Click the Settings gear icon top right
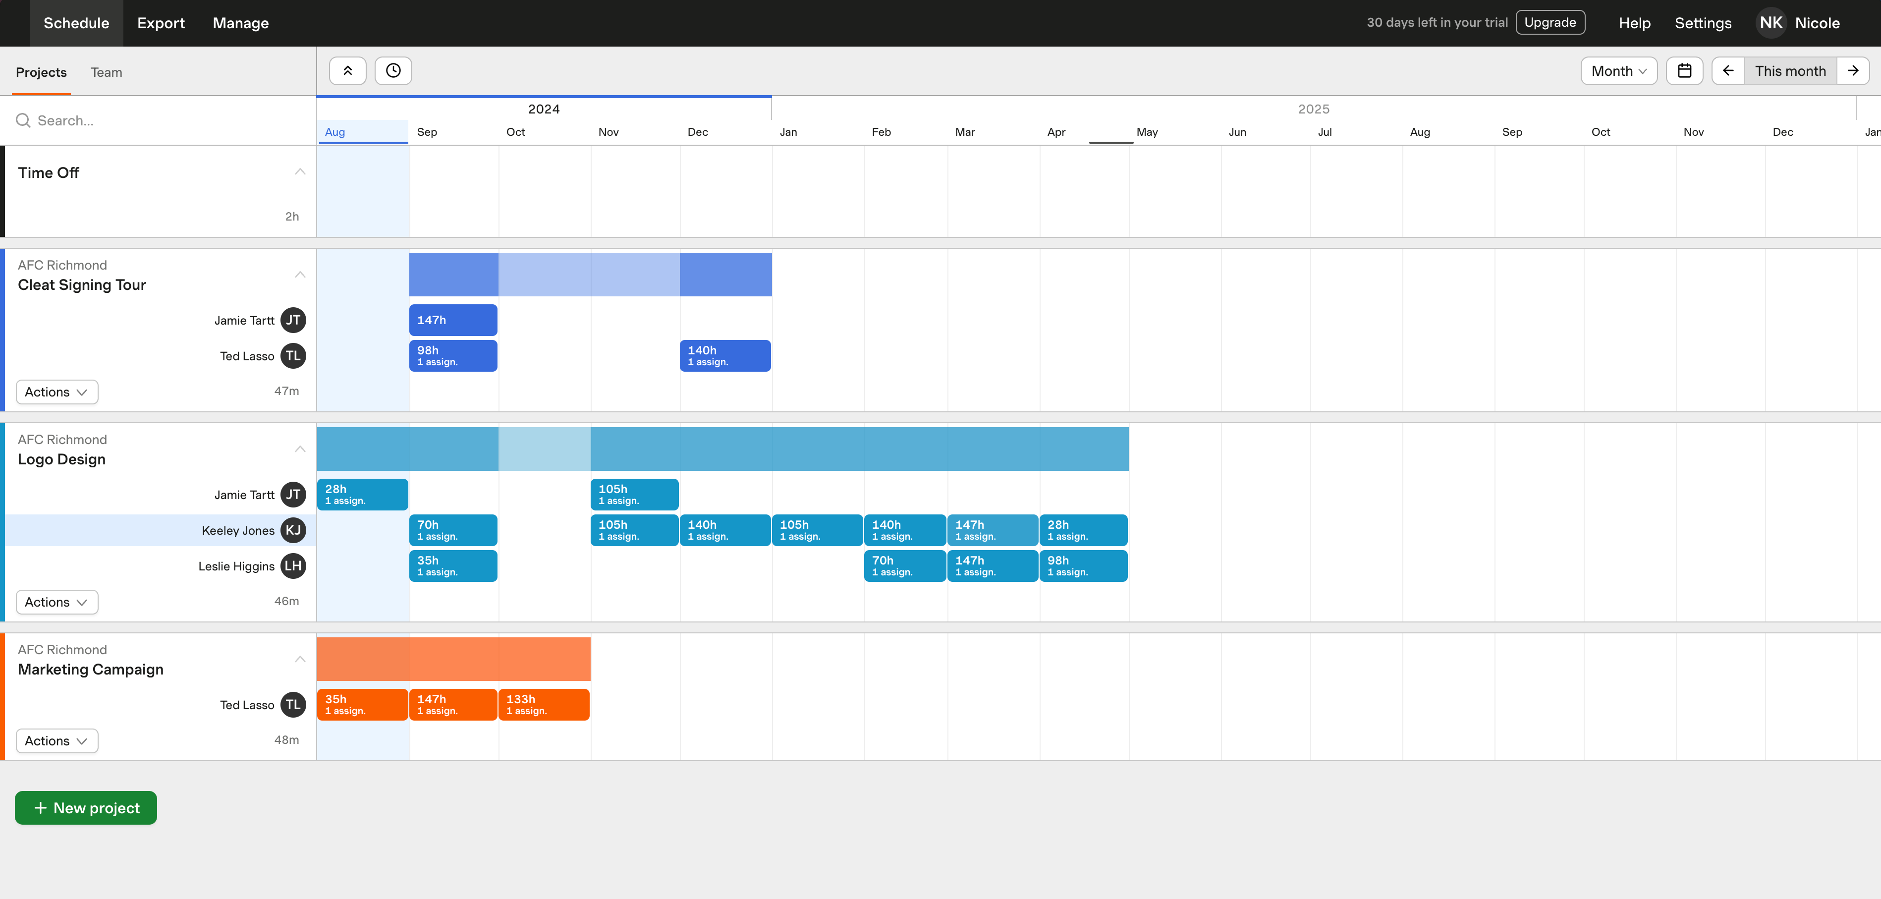Screen dimensions: 1881x899 coord(1701,23)
